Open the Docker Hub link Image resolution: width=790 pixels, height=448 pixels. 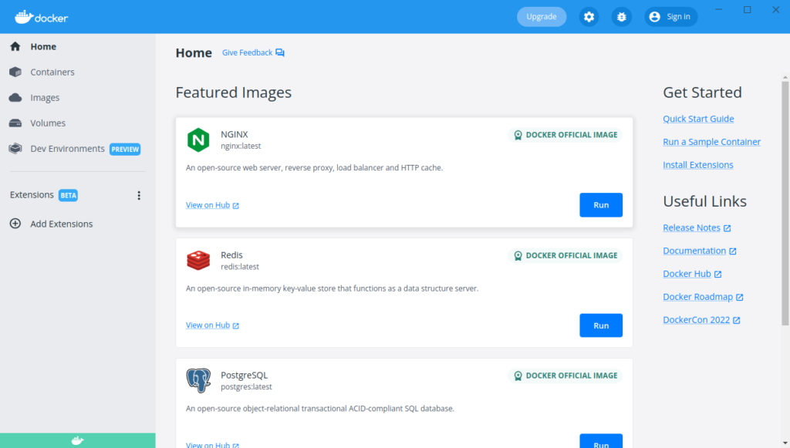pyautogui.click(x=687, y=274)
